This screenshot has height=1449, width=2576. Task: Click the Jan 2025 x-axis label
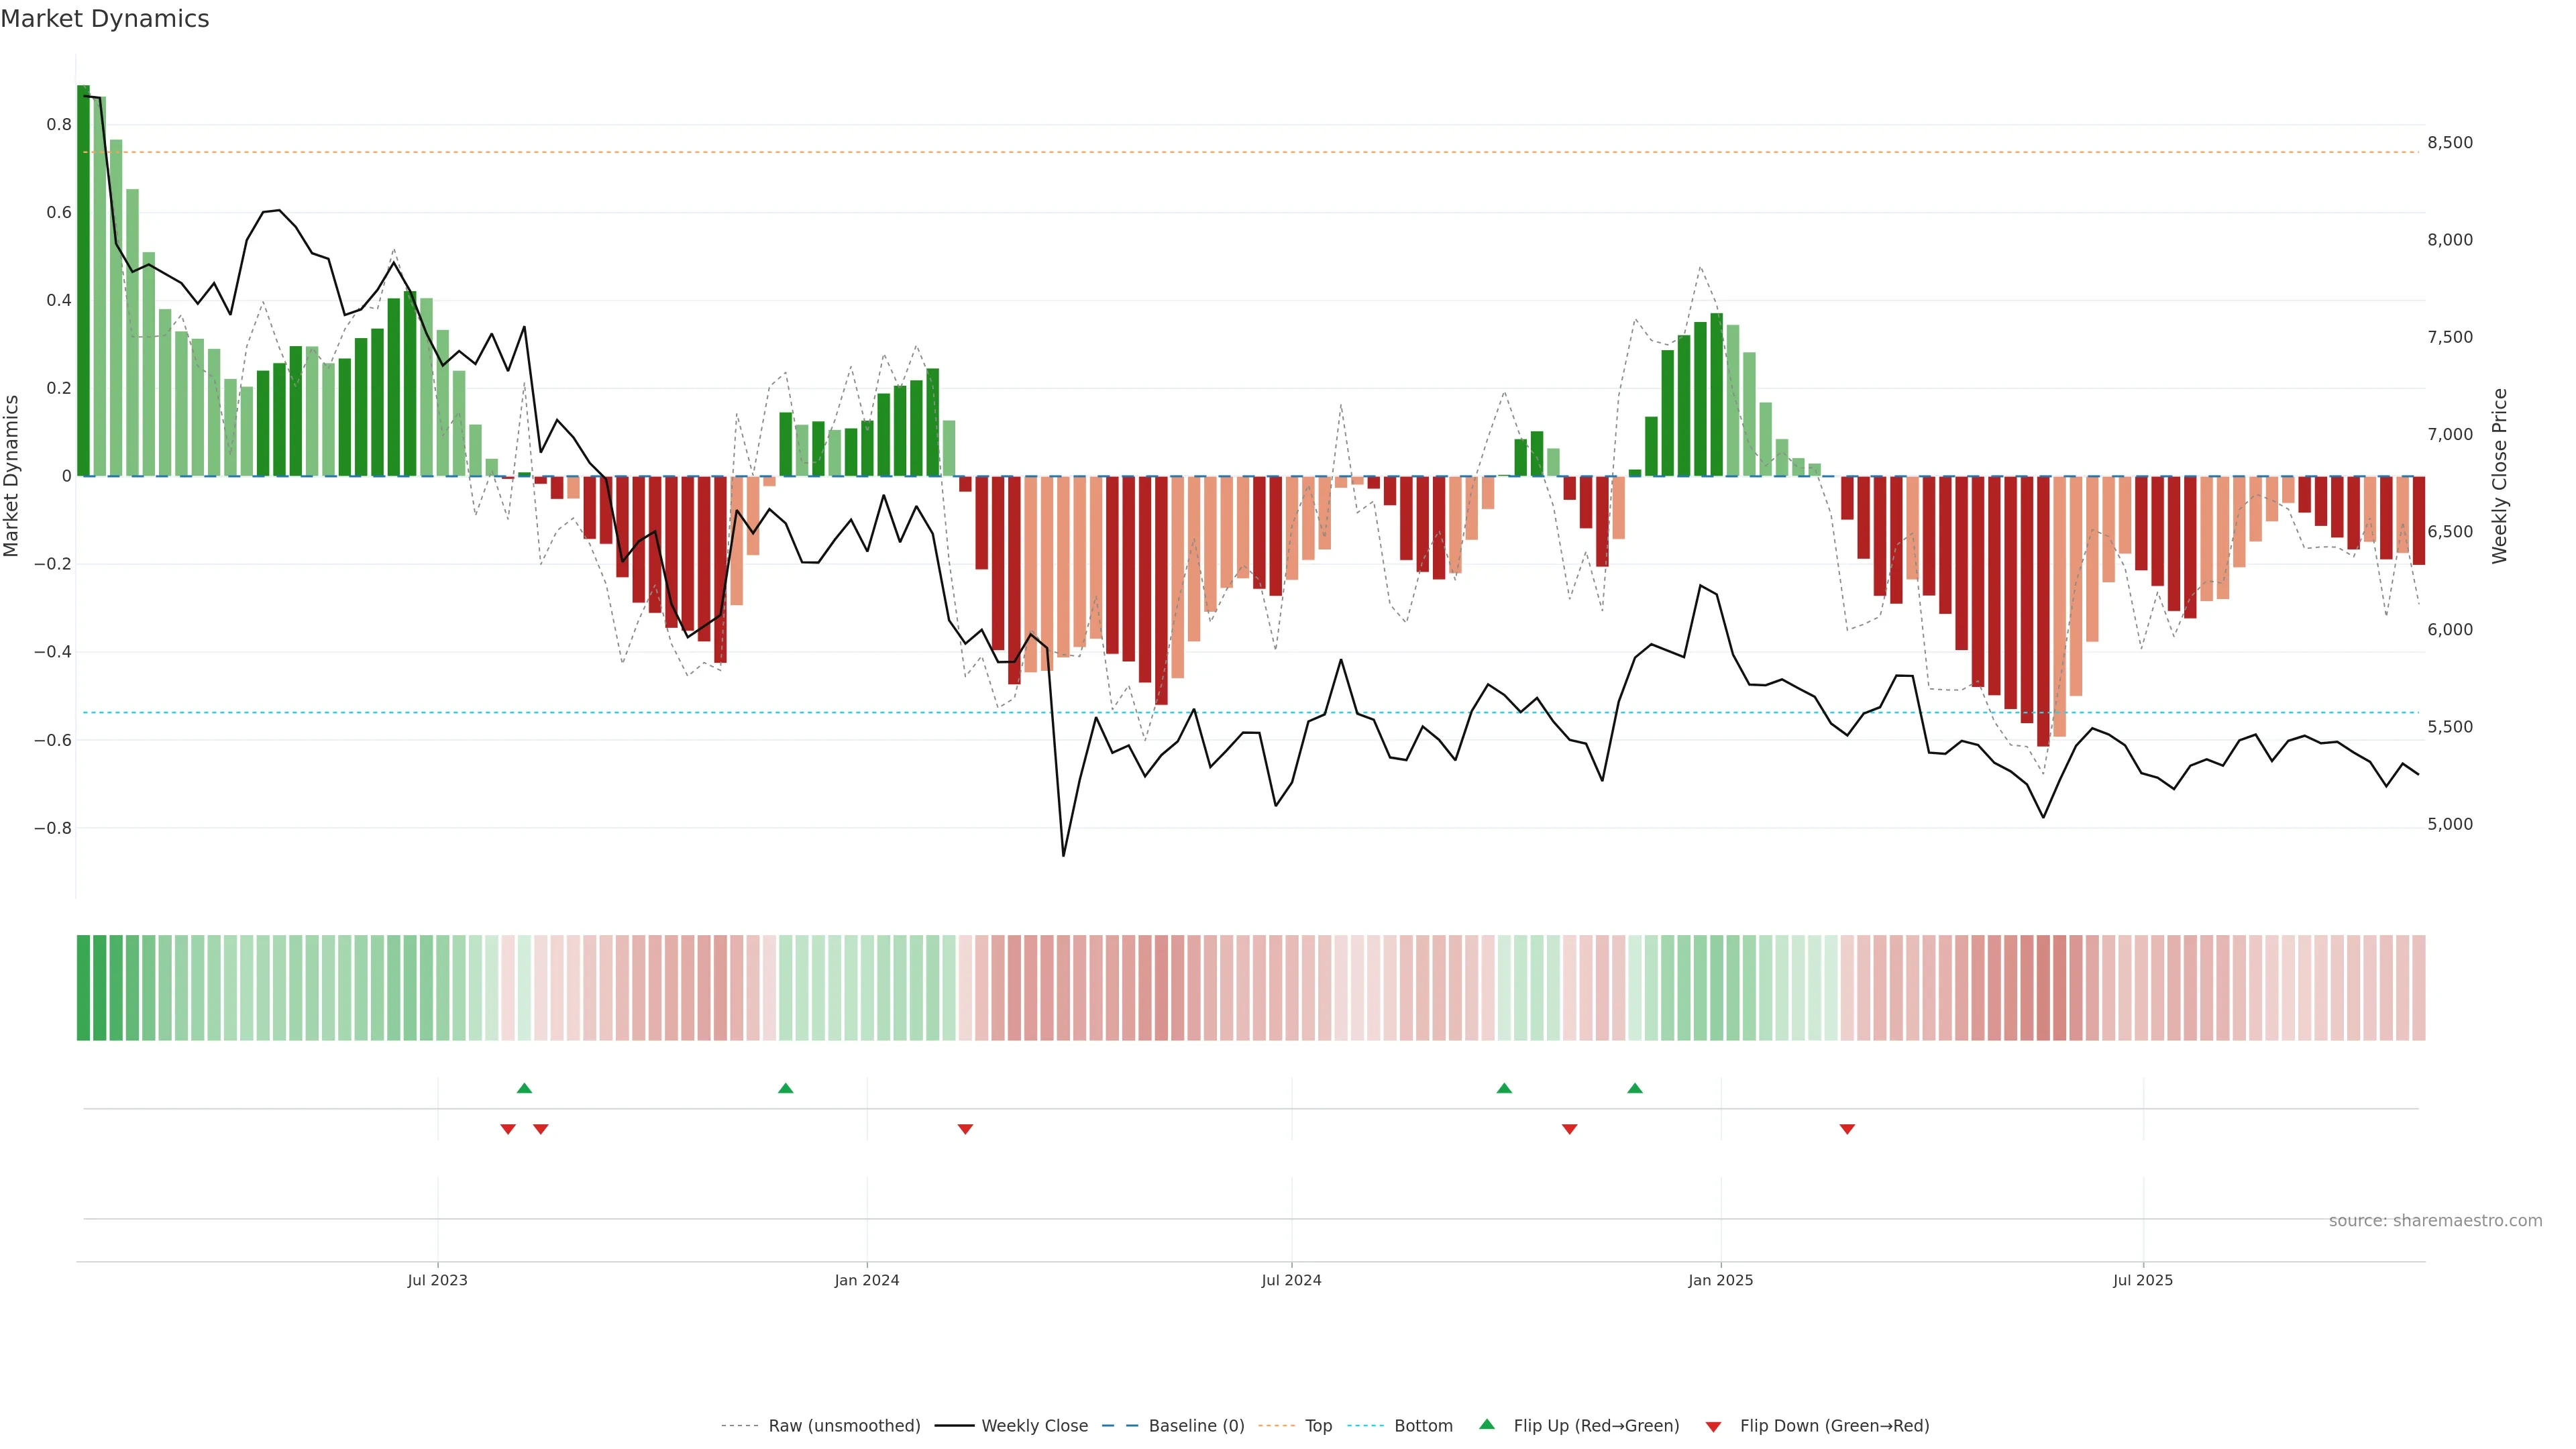tap(1720, 1280)
